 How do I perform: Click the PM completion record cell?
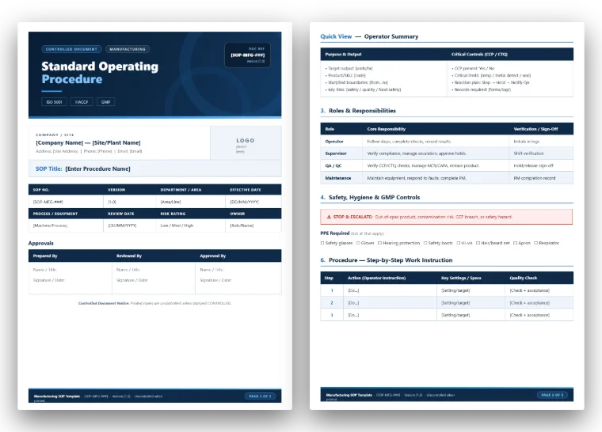tap(541, 178)
